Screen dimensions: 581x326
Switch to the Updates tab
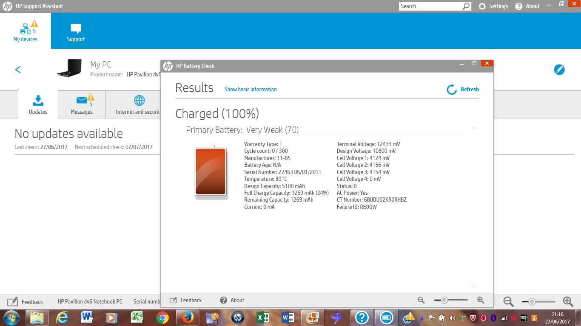(x=38, y=104)
